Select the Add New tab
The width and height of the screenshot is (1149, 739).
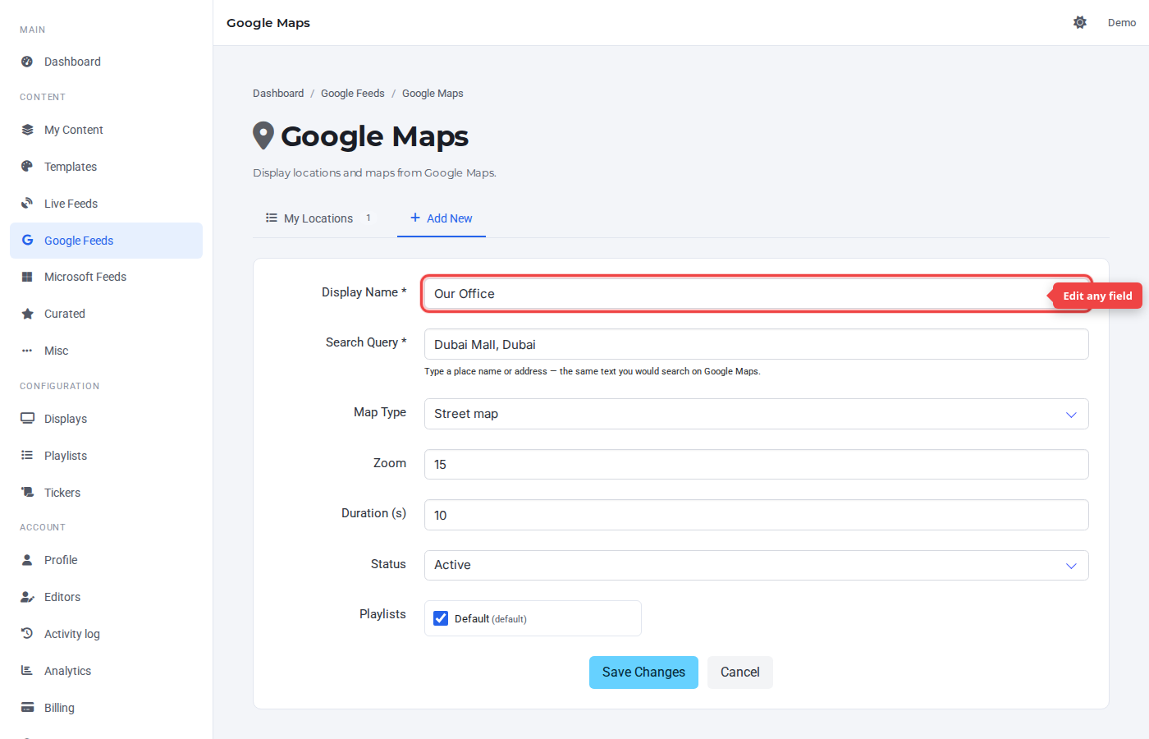tap(442, 218)
